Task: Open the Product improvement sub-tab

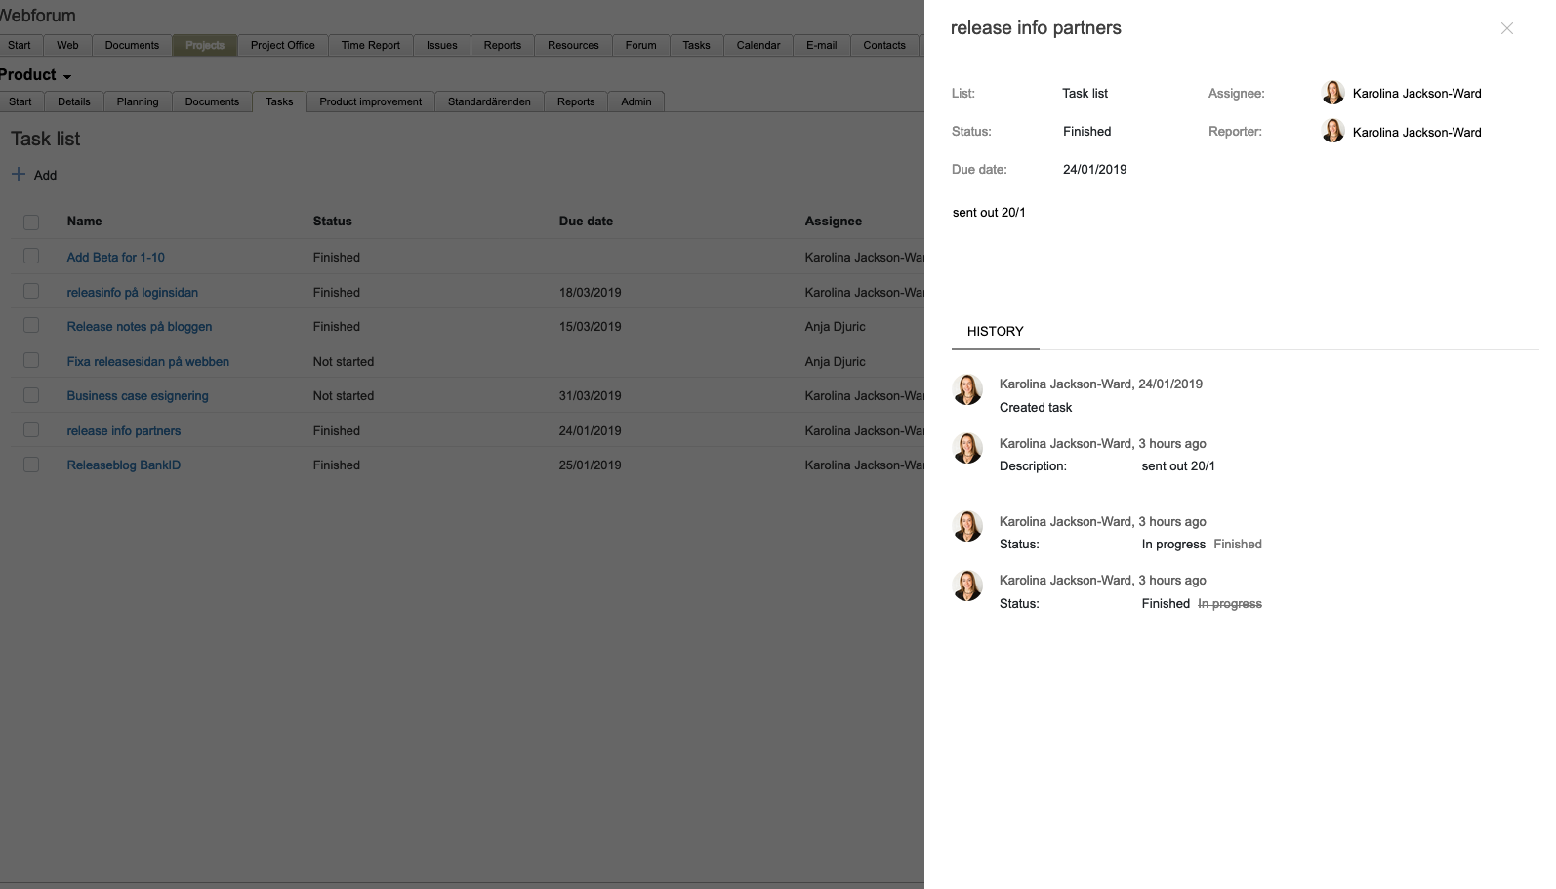Action: [371, 101]
